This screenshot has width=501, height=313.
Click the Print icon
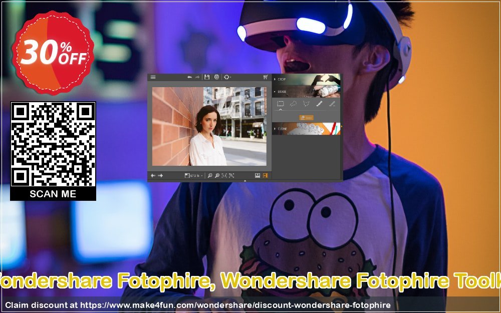(x=216, y=77)
